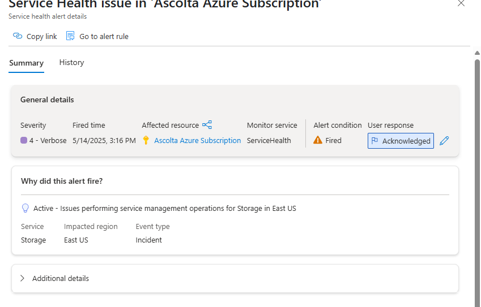The height and width of the screenshot is (307, 481).
Task: Click the 'Severity' label
Action: (x=33, y=125)
